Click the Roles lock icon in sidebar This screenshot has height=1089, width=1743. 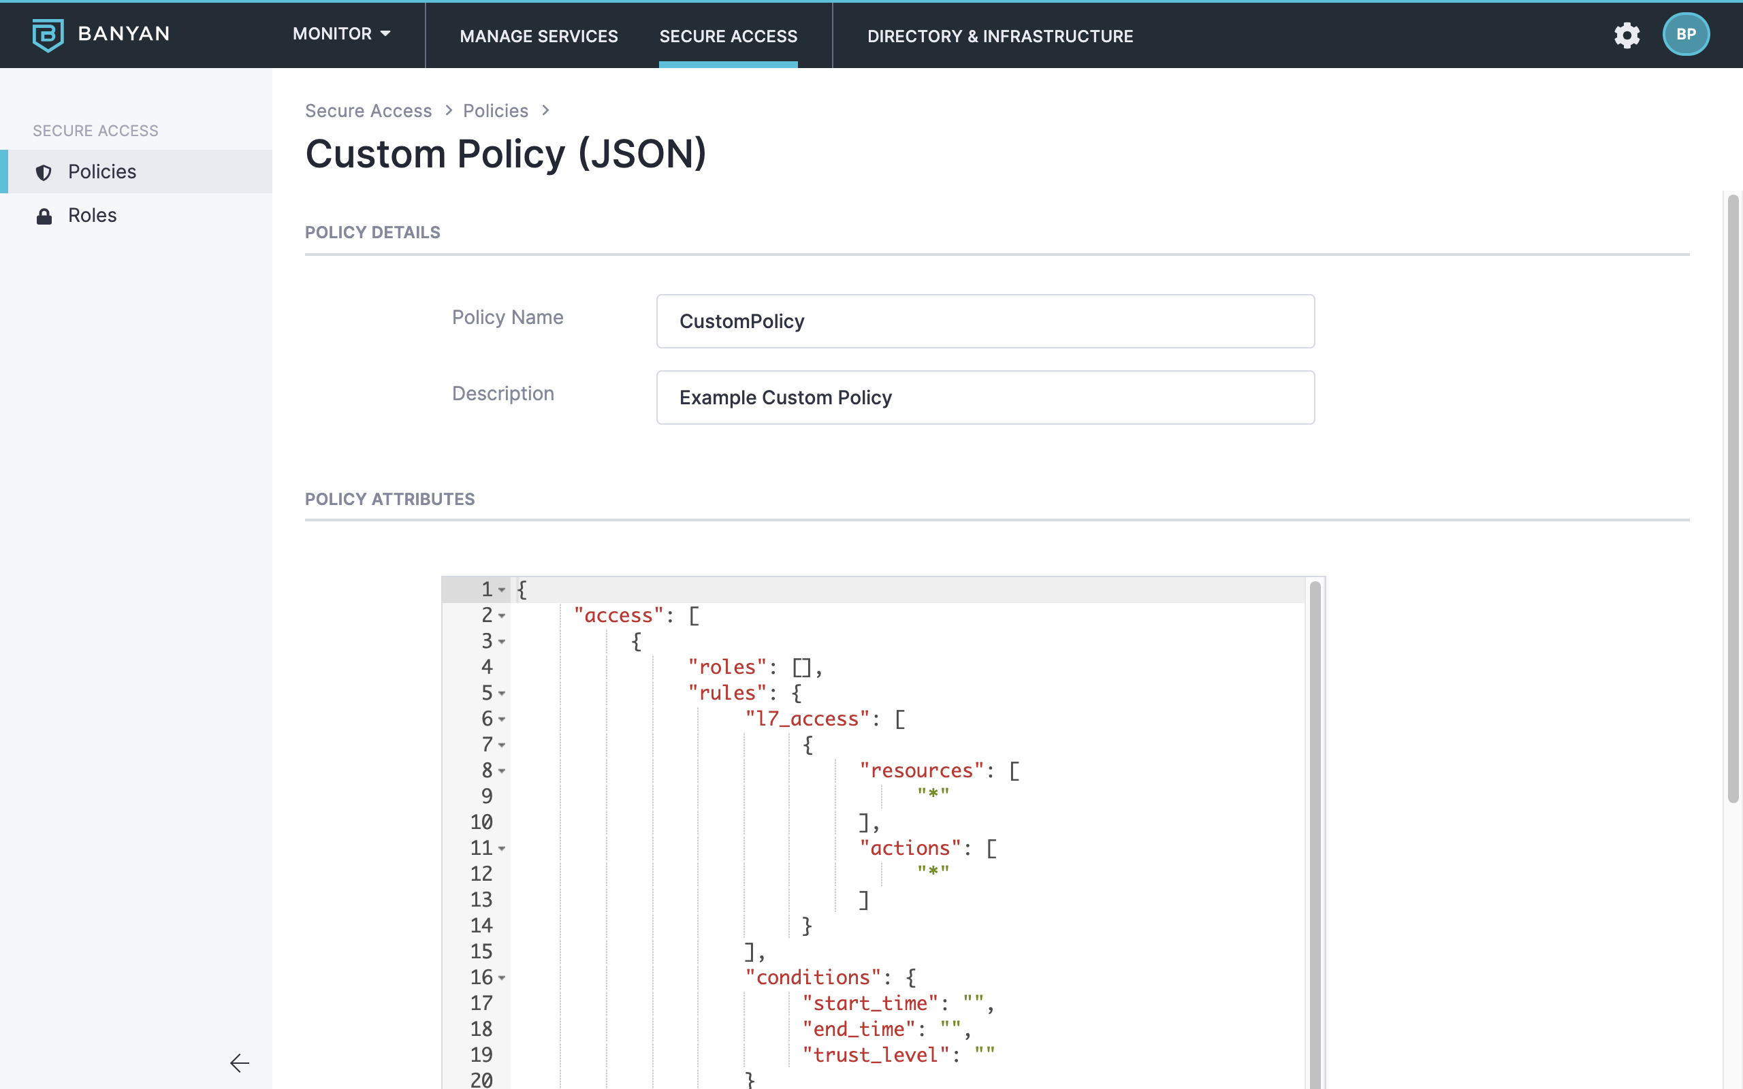44,216
